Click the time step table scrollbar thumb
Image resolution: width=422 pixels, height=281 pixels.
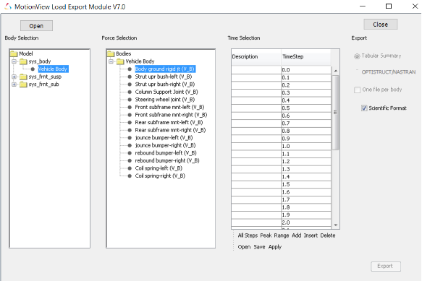335,112
